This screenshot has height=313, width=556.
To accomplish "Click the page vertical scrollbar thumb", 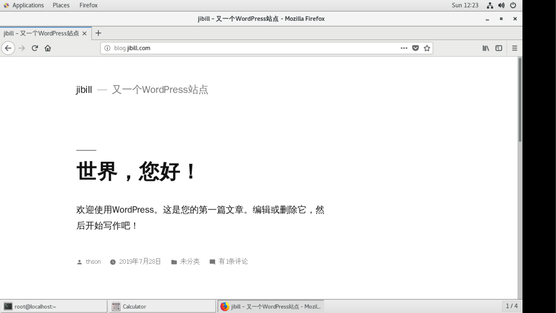I will (x=520, y=100).
